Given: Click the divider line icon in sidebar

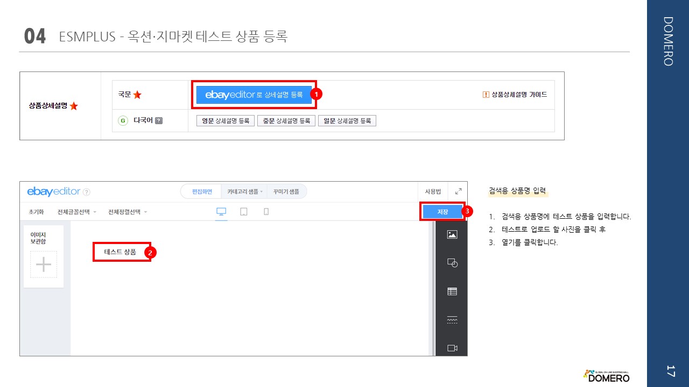Looking at the screenshot, I should point(452,320).
